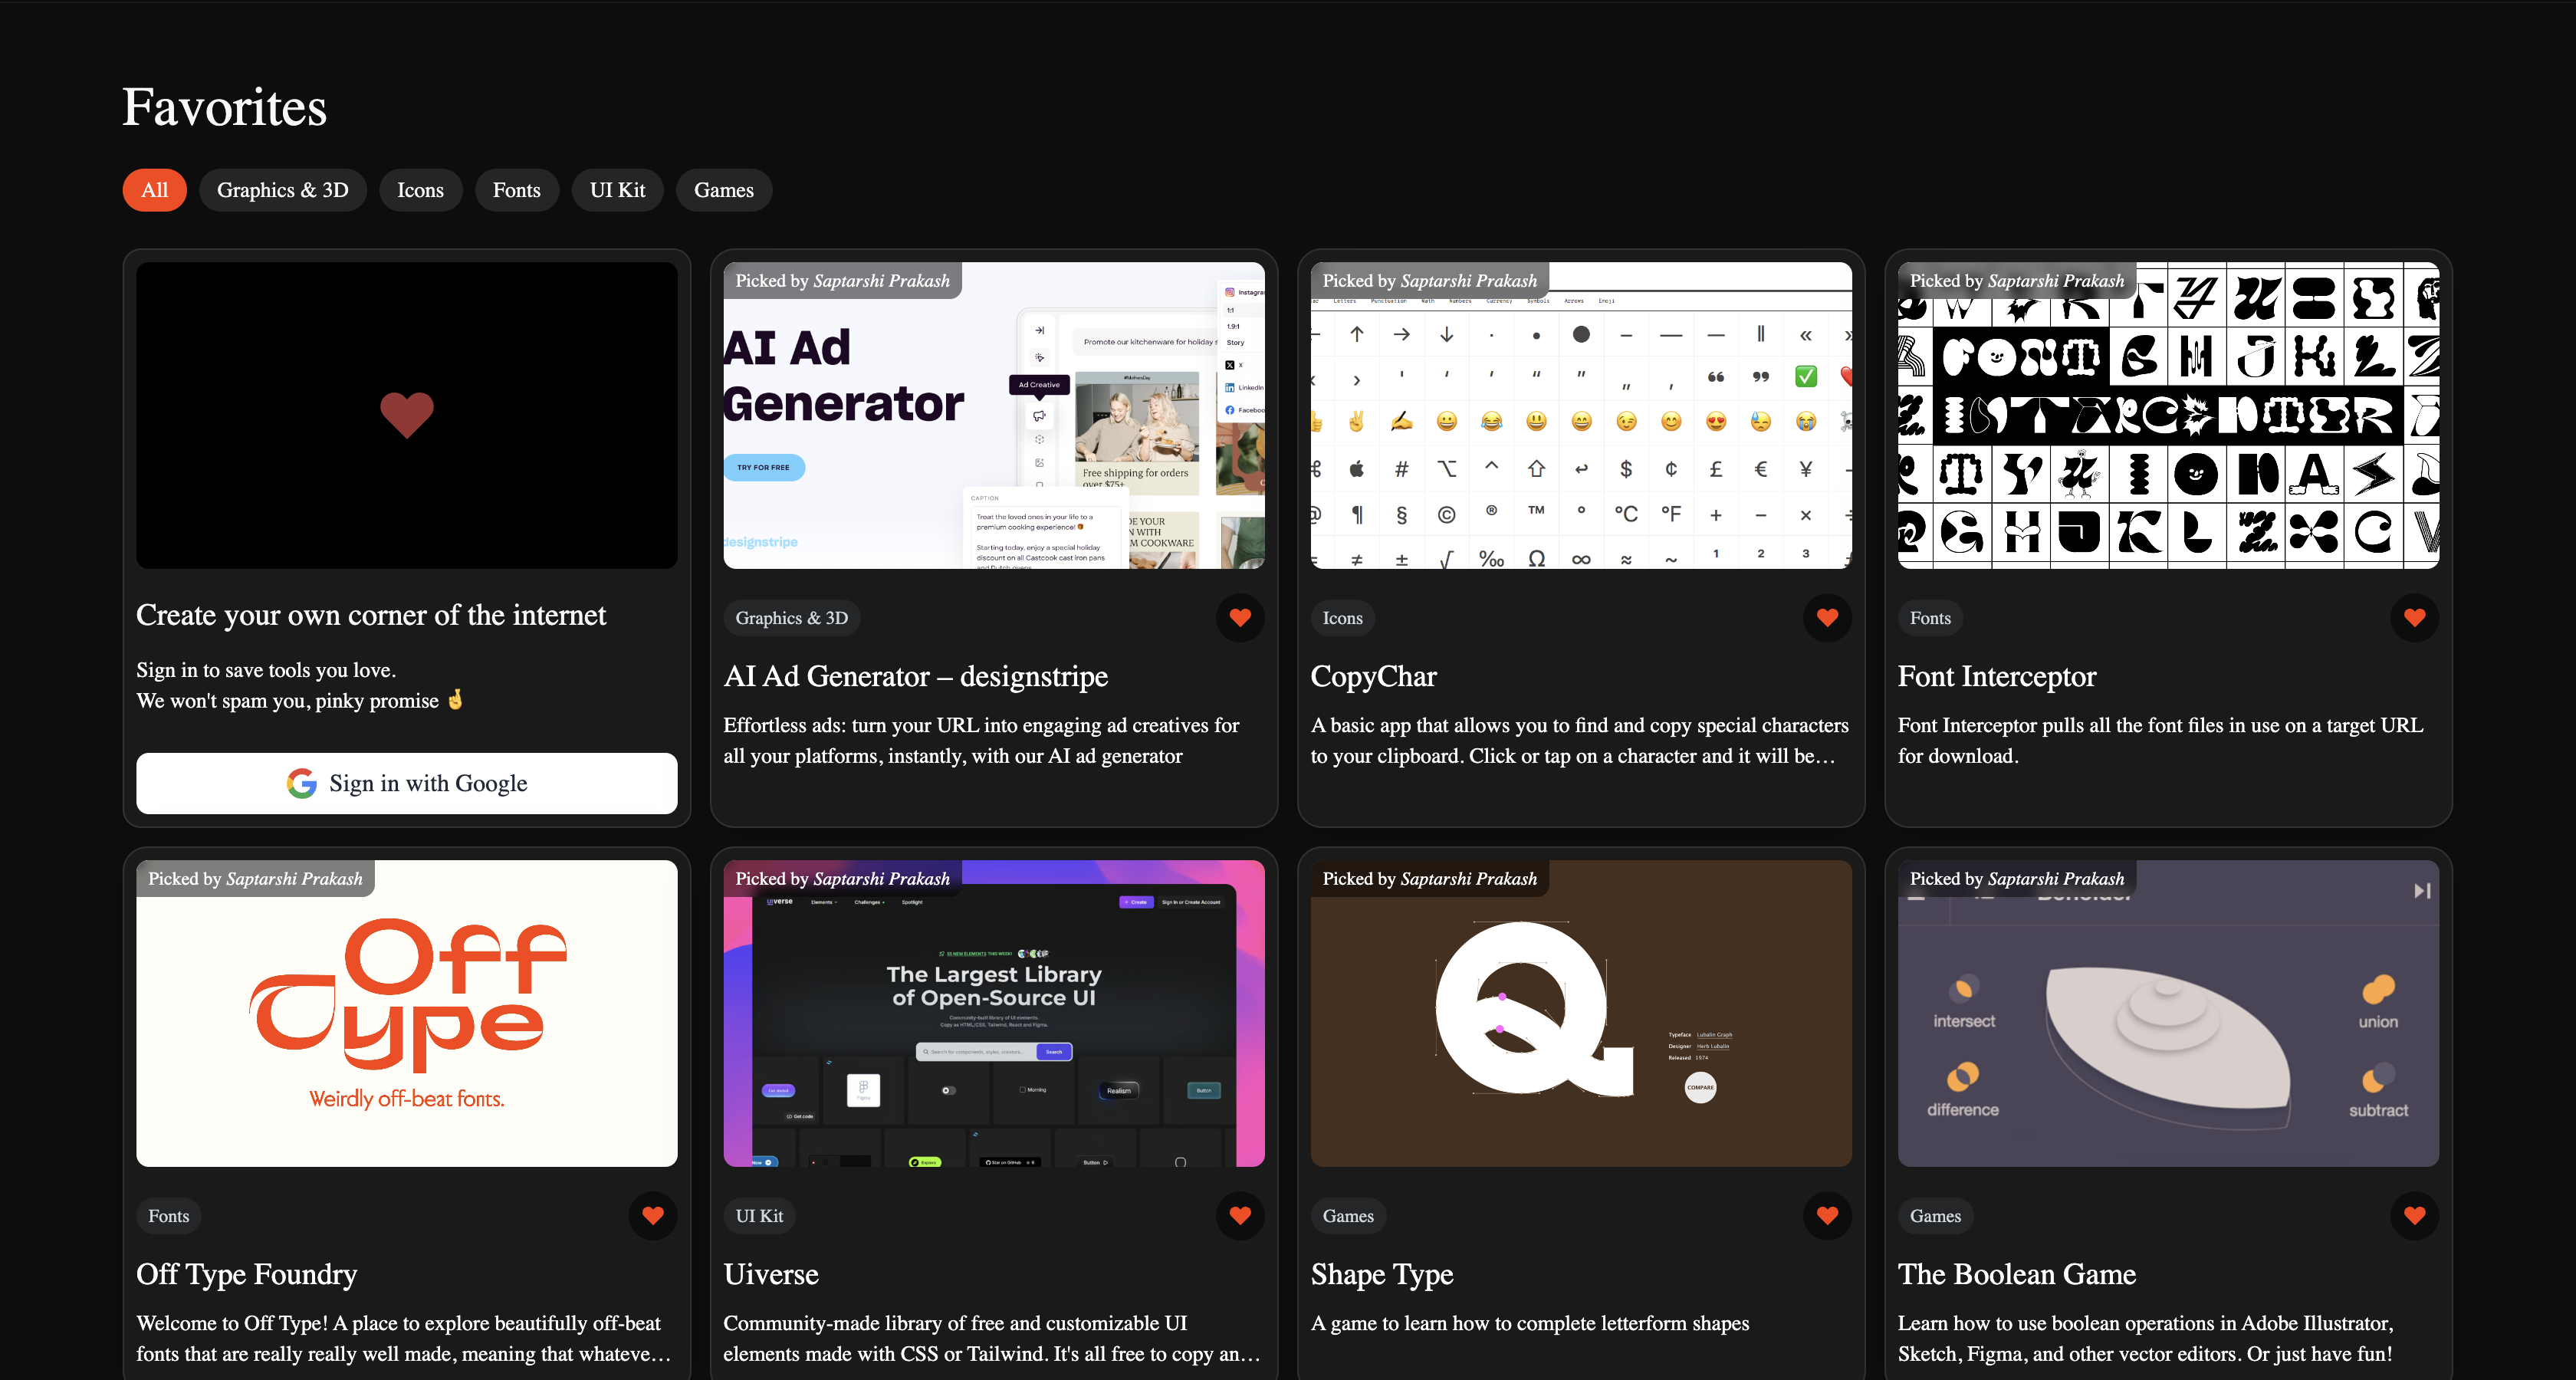Image resolution: width=2576 pixels, height=1380 pixels.
Task: Click Picked by label on CopyChar card
Action: tap(1430, 281)
